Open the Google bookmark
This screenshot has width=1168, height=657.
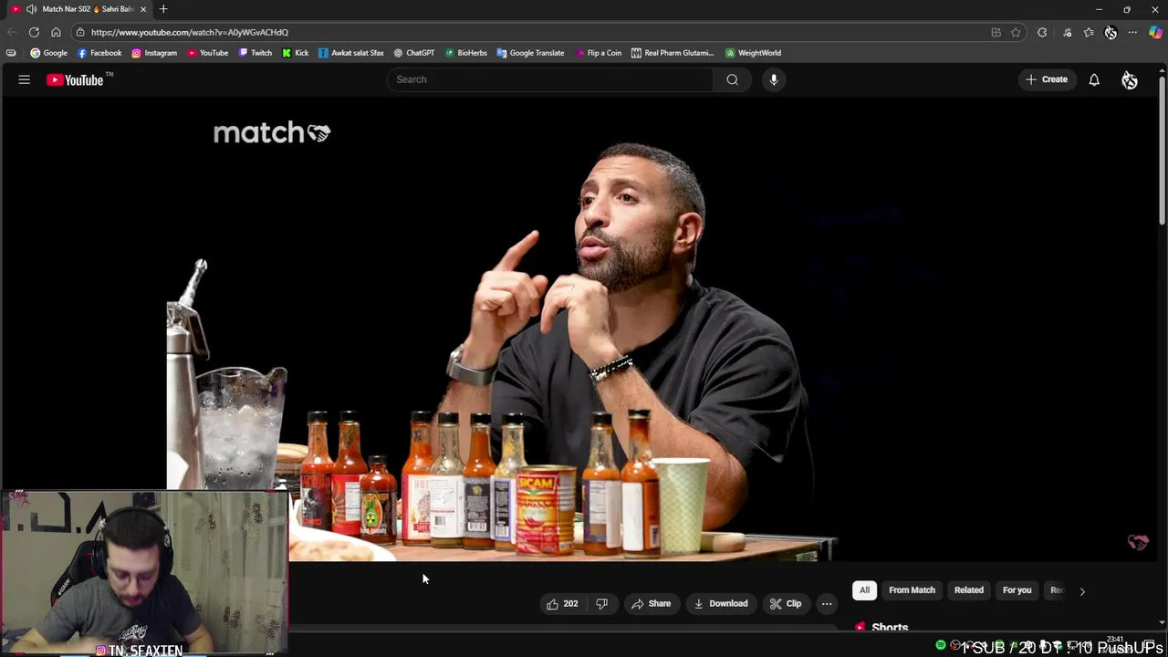49,53
